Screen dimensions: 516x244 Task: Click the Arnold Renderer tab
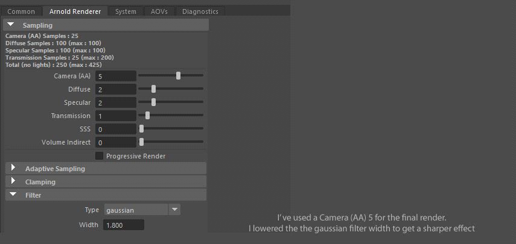point(75,11)
